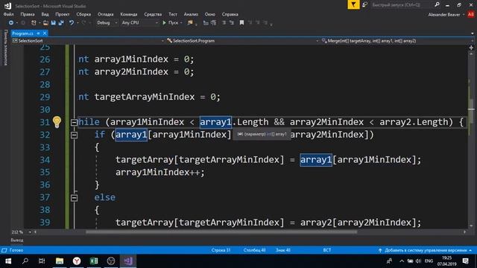Click the Save All icon
Screen dimensions: 477x268
61,23
